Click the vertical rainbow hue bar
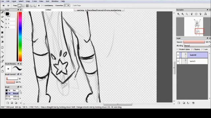The image size is (211, 118). (20, 36)
